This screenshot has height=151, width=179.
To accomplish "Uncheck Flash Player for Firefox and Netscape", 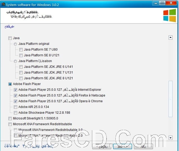I will click(15, 95).
